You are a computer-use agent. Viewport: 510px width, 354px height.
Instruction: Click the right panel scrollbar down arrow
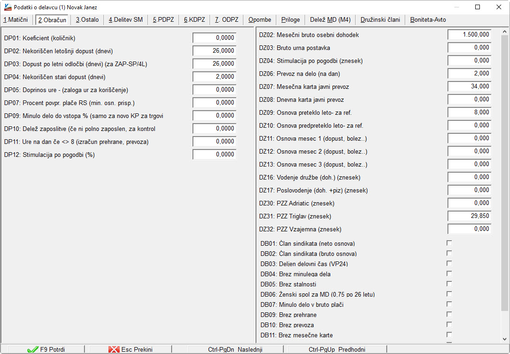[x=504, y=339]
